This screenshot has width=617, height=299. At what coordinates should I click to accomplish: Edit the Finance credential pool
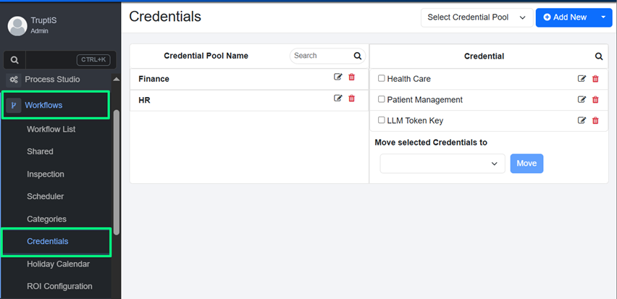[x=338, y=77]
